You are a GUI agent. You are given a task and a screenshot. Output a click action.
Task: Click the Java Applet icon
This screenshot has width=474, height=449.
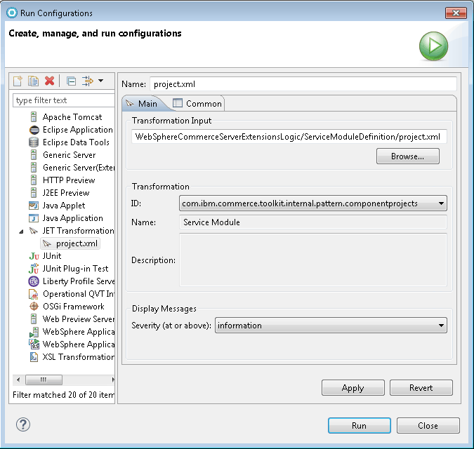[x=34, y=206]
